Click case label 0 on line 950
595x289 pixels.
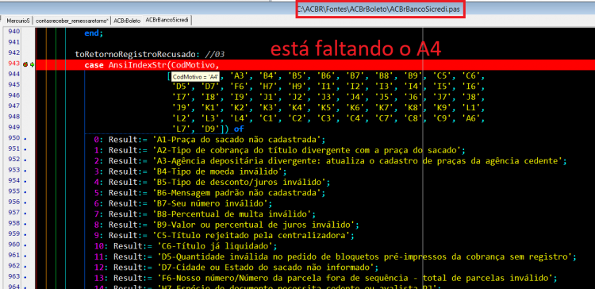coord(96,140)
